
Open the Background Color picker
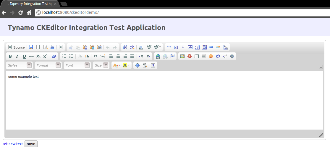[126, 65]
